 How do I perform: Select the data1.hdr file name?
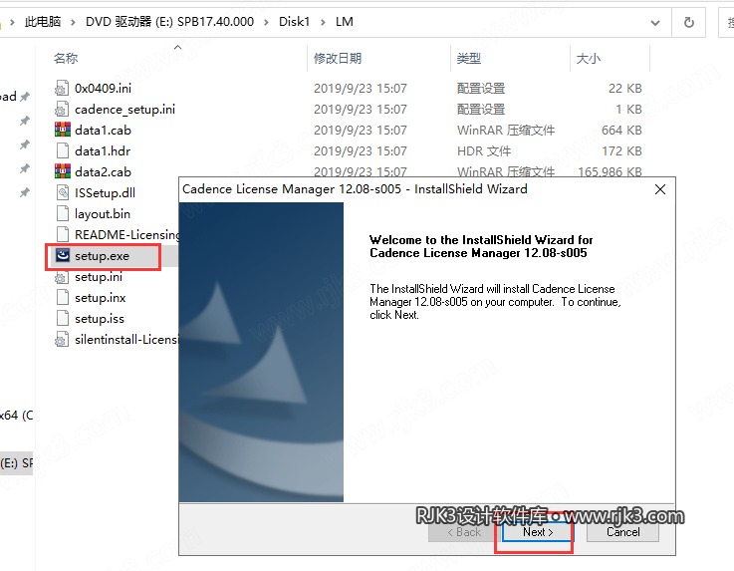pos(103,150)
